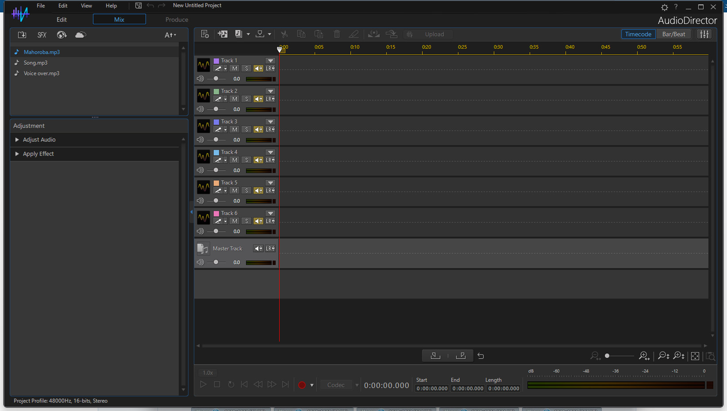Adjust the Track 4 volume slider
Screen dimensions: 727x411
(216, 170)
